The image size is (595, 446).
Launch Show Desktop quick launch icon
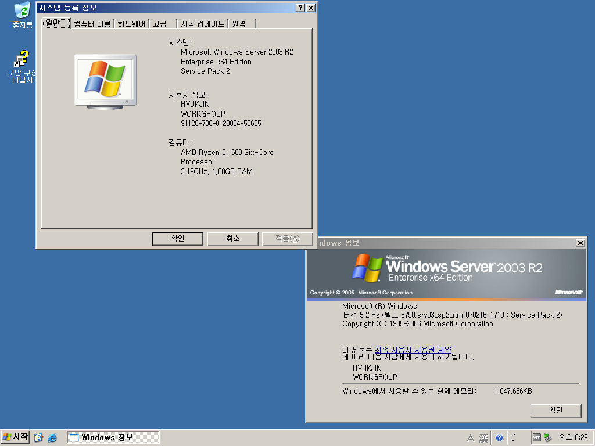[x=38, y=438]
